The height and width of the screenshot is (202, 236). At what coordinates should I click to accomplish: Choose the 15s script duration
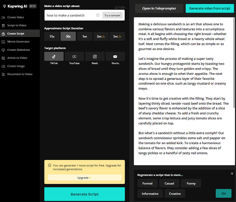pyautogui.click(x=52, y=37)
